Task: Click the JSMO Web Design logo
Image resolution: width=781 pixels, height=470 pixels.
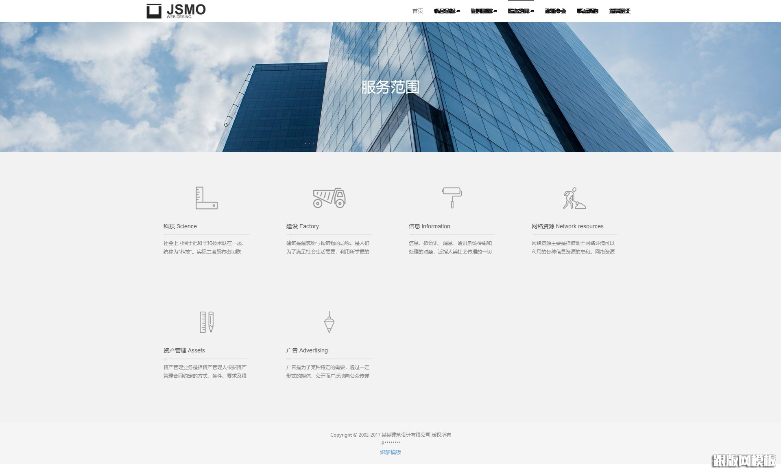Action: point(176,11)
